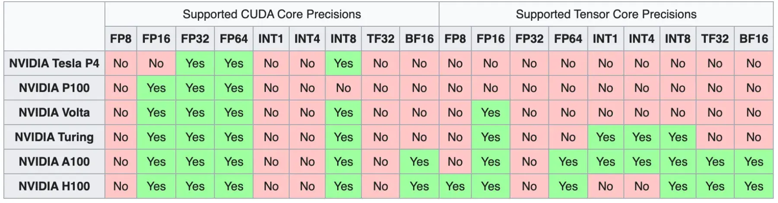The image size is (778, 203).
Task: Click the Tensor TF32 column header
Action: (x=714, y=39)
